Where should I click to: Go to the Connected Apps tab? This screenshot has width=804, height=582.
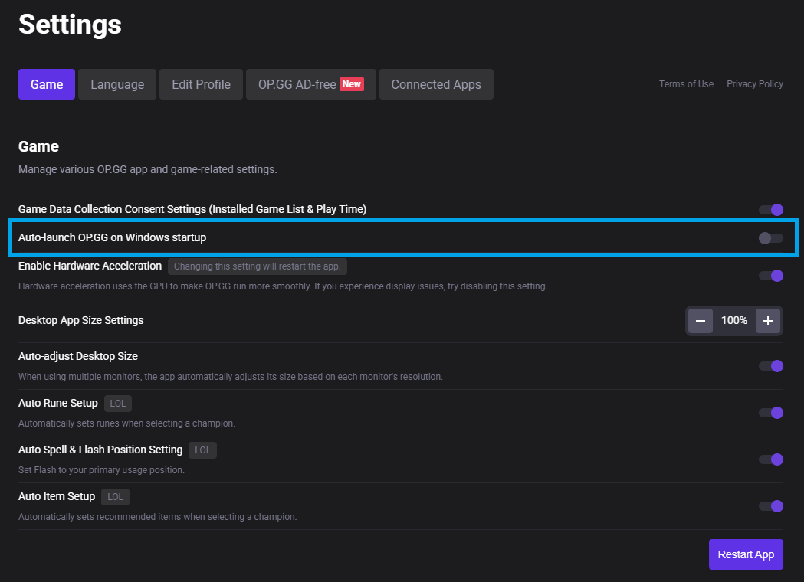[436, 84]
